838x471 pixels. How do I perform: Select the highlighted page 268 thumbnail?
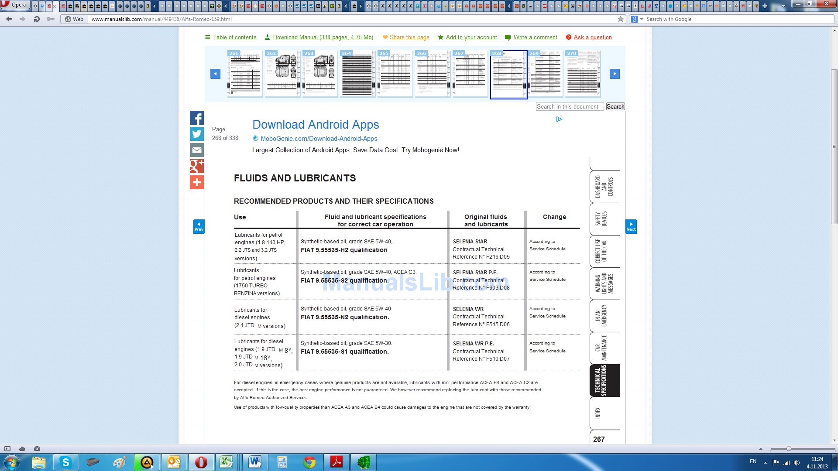tap(508, 74)
